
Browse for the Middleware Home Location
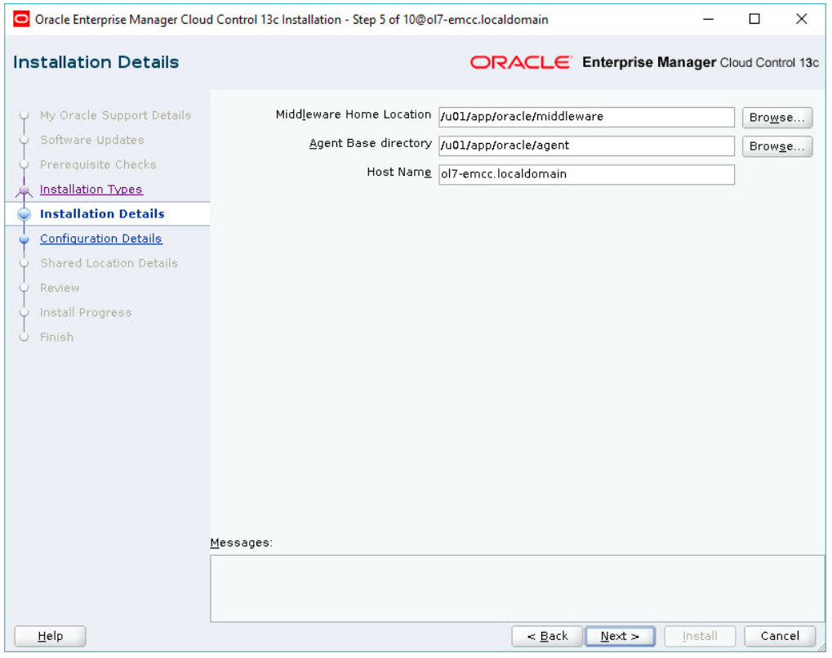777,118
